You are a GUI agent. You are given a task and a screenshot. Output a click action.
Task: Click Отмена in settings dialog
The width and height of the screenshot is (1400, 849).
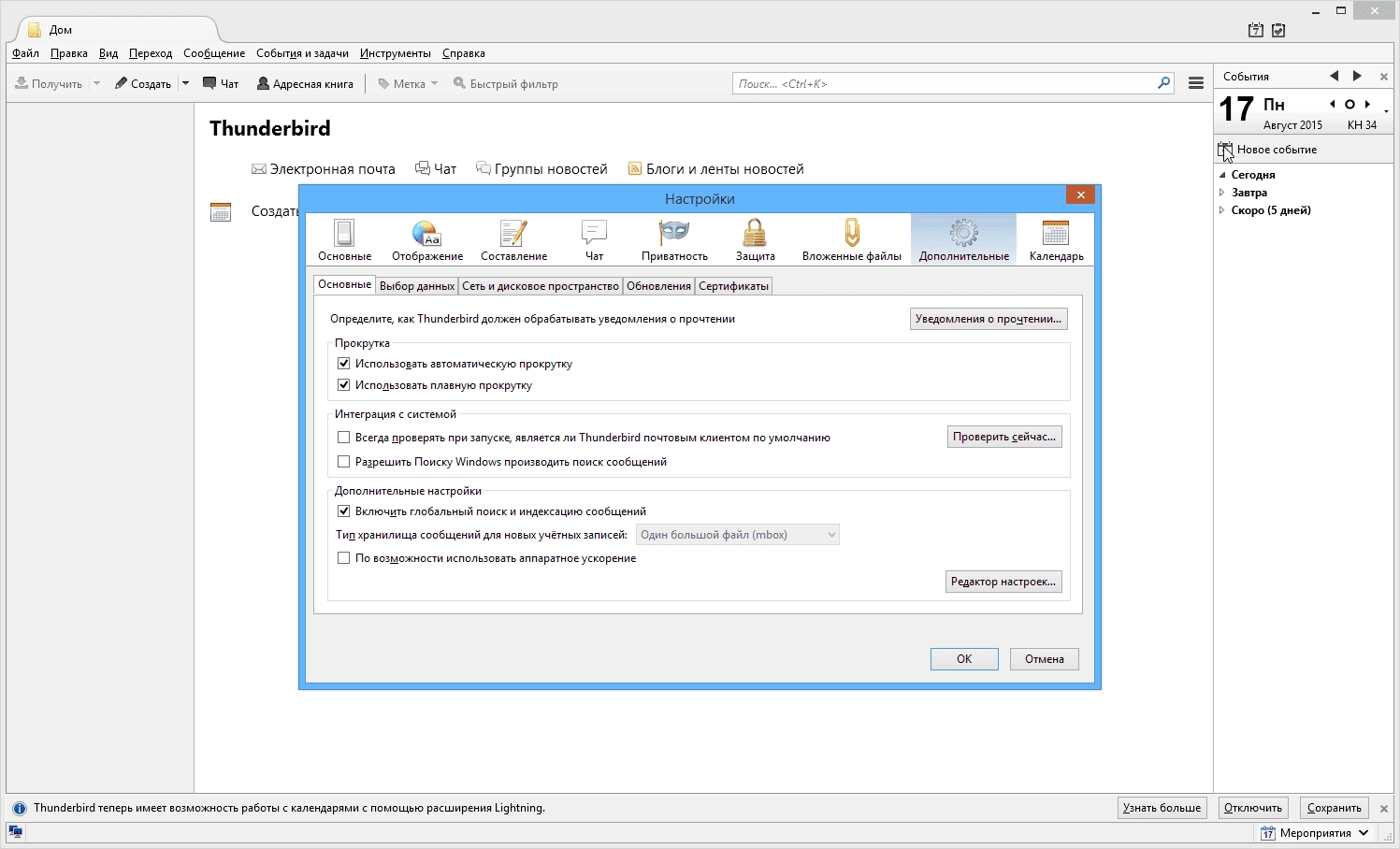[1045, 659]
